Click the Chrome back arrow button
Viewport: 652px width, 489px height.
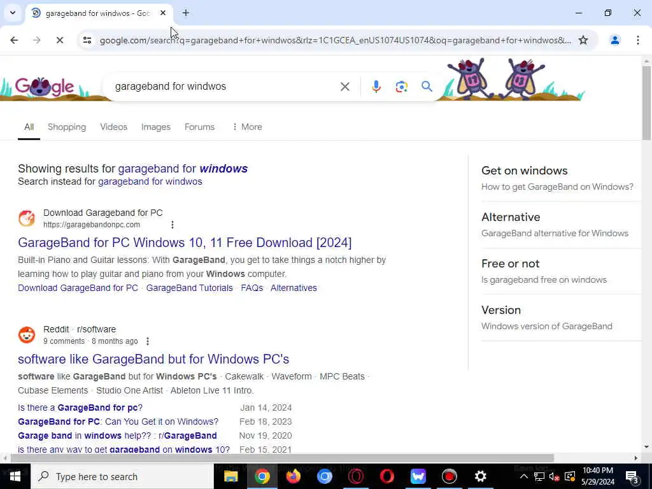click(x=14, y=40)
